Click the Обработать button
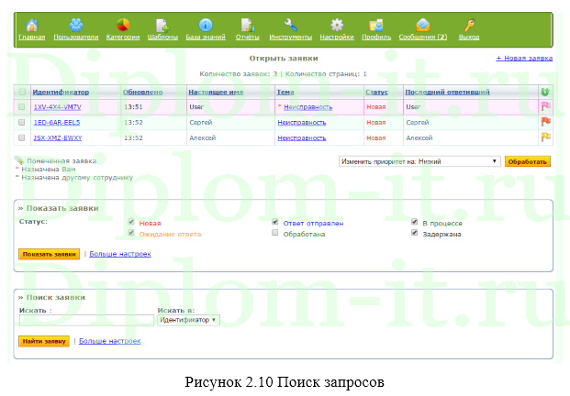The width and height of the screenshot is (570, 396). pos(528,161)
